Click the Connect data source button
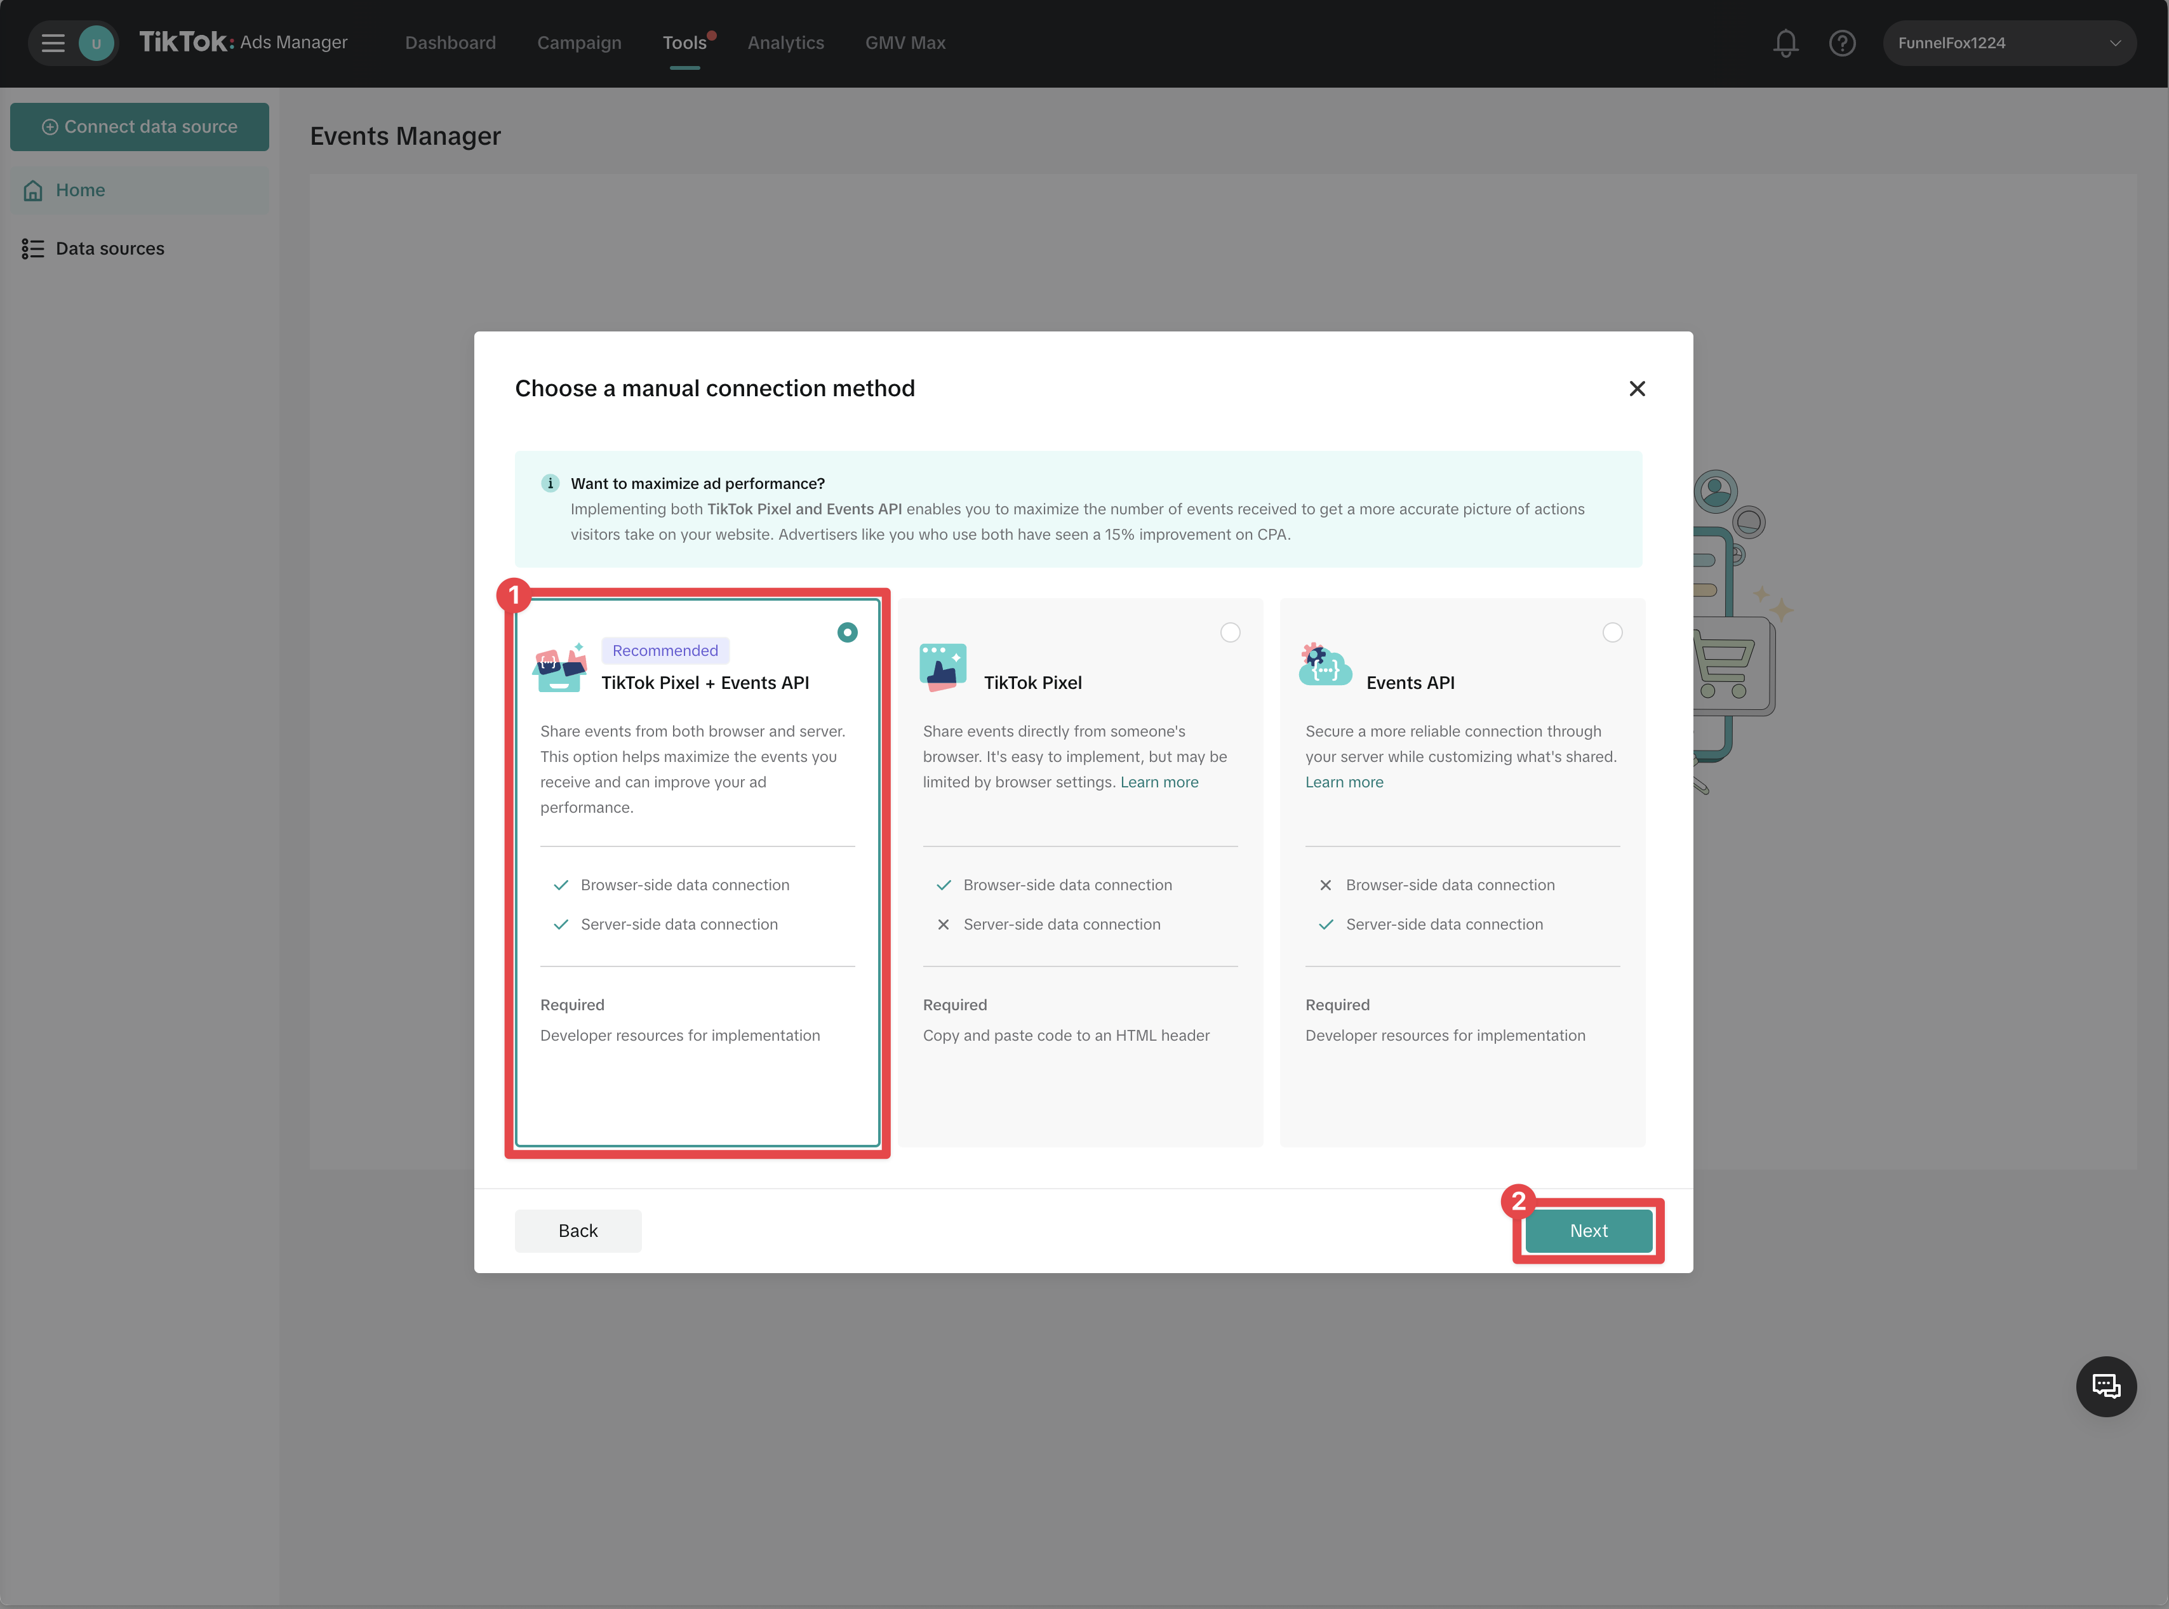Image resolution: width=2169 pixels, height=1609 pixels. [139, 126]
